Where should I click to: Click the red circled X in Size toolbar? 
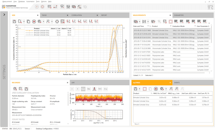34,21
